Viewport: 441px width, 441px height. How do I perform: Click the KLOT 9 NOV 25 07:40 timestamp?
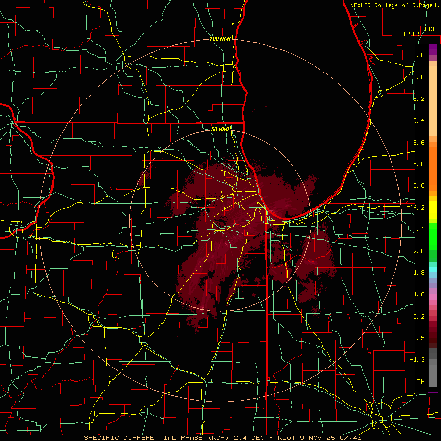(320, 438)
